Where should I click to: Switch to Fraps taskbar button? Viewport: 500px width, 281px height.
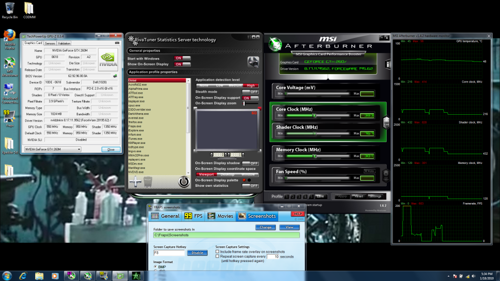click(104, 276)
